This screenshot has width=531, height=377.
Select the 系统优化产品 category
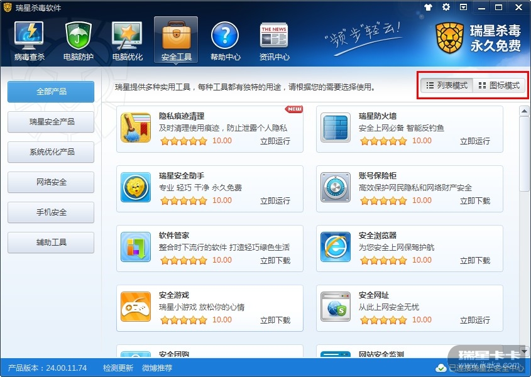(51, 152)
